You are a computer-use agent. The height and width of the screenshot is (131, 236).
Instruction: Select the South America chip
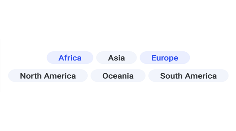[188, 76]
